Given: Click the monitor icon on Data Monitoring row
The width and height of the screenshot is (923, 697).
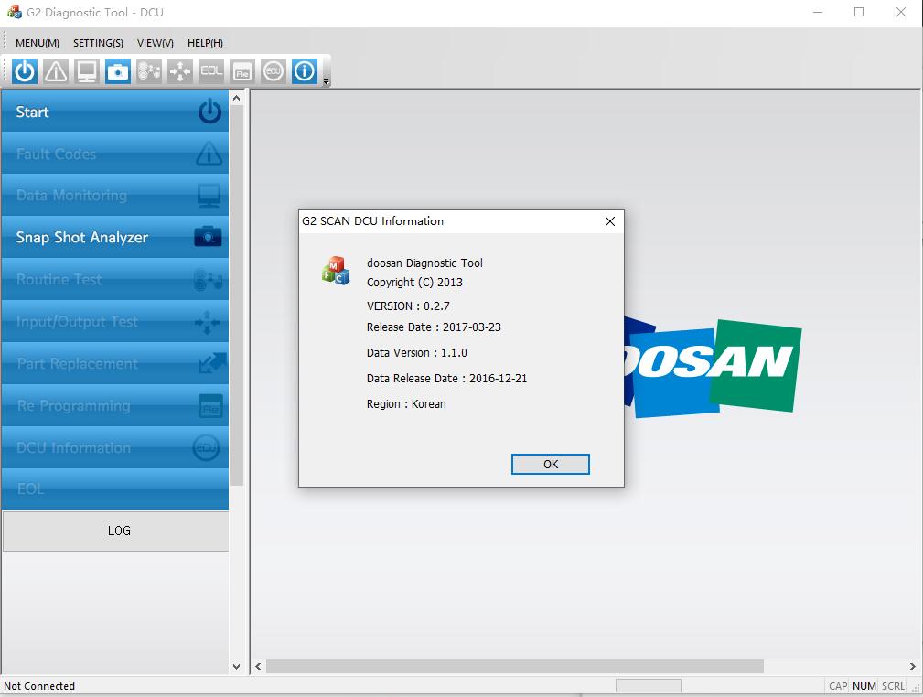Looking at the screenshot, I should coord(209,196).
